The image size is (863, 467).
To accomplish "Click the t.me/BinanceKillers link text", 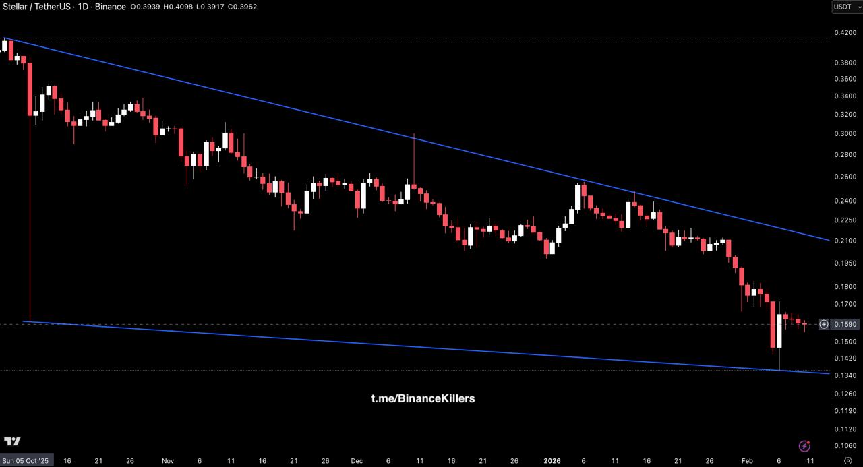I will click(423, 398).
